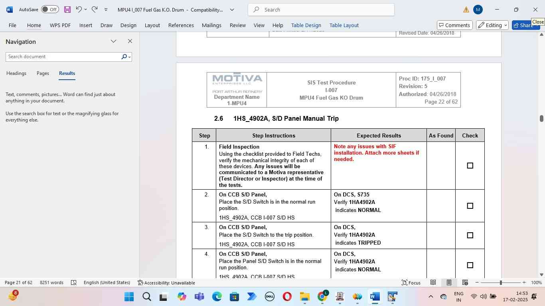Click the warning triangle icon
Viewport: 545px width, 306px height.
point(466,10)
